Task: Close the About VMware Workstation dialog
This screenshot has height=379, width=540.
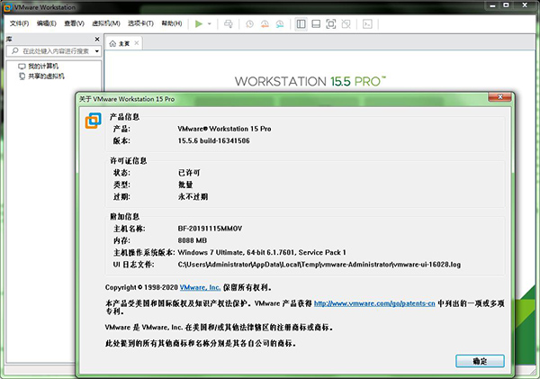Action: pos(499,97)
